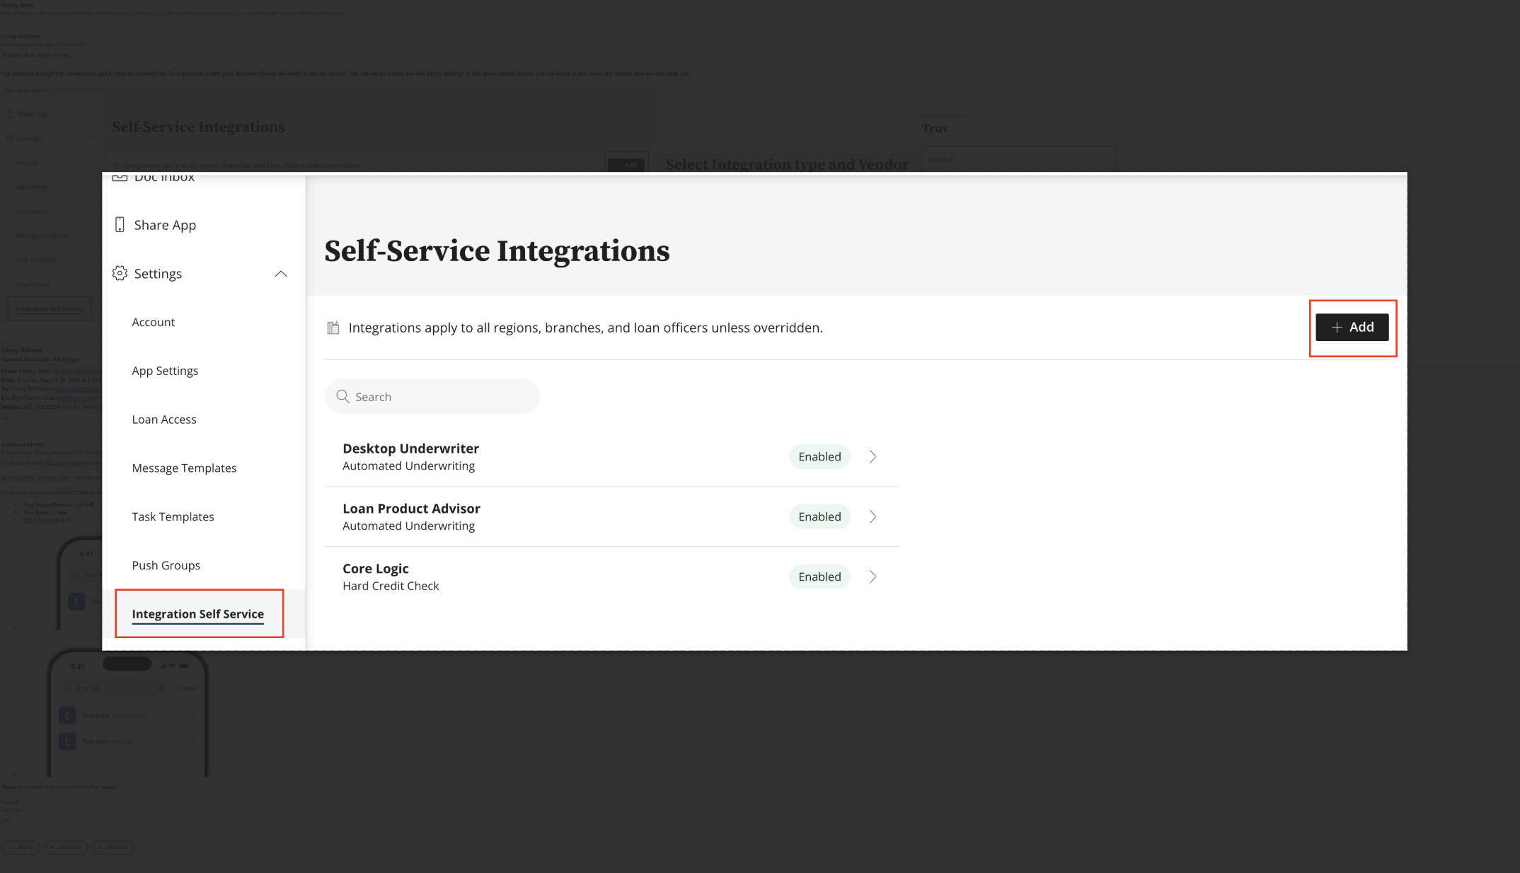Viewport: 1520px width, 873px height.
Task: Click the background Select Integration type heading
Action: point(787,164)
